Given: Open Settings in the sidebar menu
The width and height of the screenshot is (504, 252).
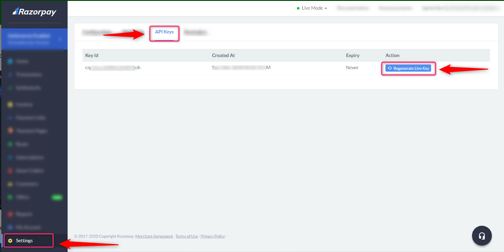Looking at the screenshot, I should pos(24,241).
